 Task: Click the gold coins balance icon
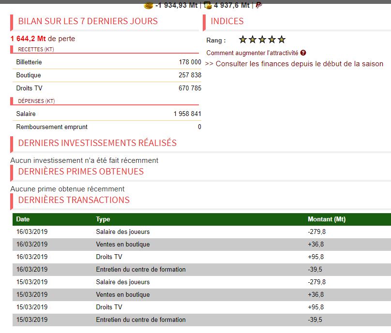point(149,5)
